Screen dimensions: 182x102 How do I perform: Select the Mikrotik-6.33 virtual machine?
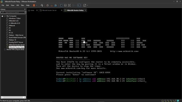pos(14,21)
